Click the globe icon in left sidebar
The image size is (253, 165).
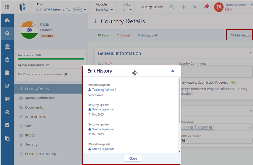pos(7,33)
